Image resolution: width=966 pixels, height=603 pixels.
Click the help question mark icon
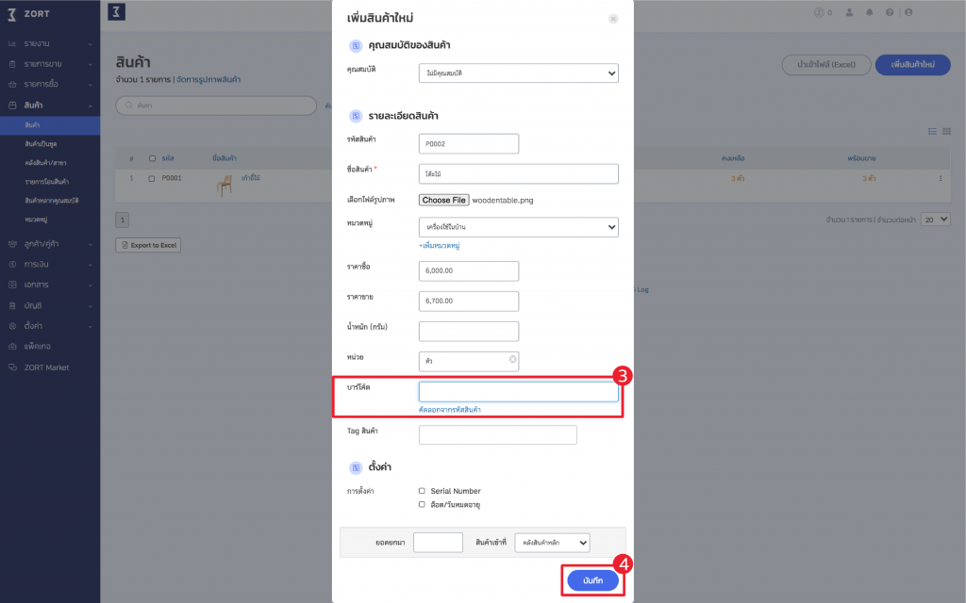890,12
